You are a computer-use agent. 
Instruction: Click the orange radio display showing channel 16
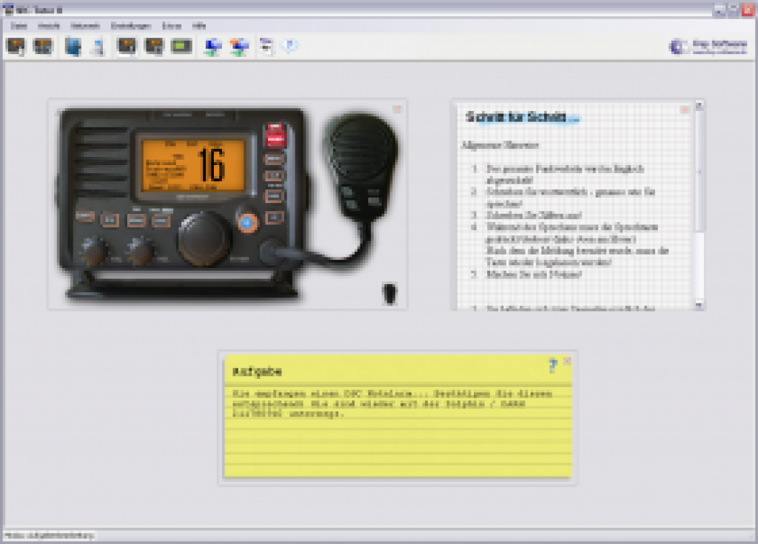[x=194, y=166]
